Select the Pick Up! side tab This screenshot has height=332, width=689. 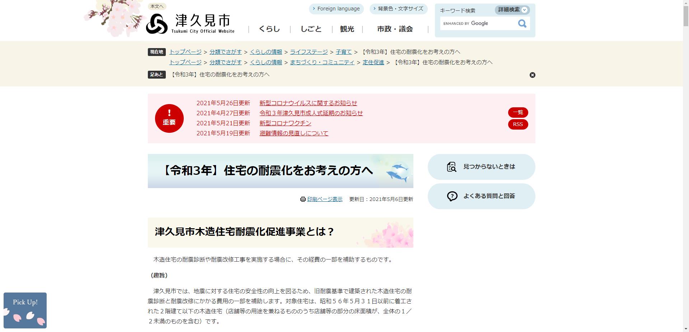25,310
